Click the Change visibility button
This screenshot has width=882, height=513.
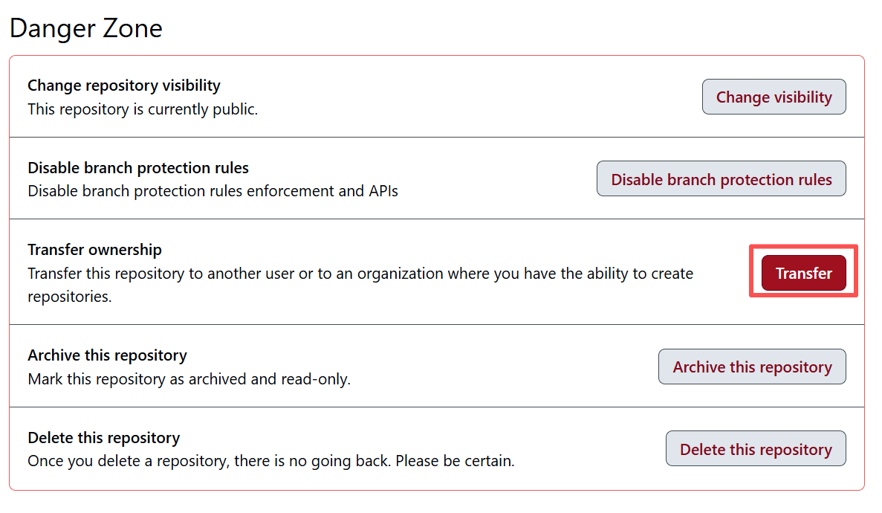774,97
